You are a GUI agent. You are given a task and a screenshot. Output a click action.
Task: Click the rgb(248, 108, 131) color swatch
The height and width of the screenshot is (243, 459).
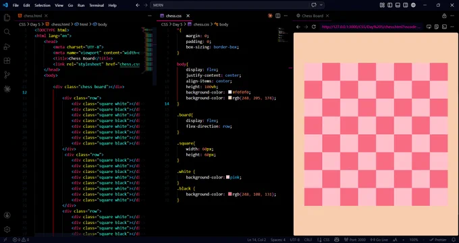click(230, 195)
